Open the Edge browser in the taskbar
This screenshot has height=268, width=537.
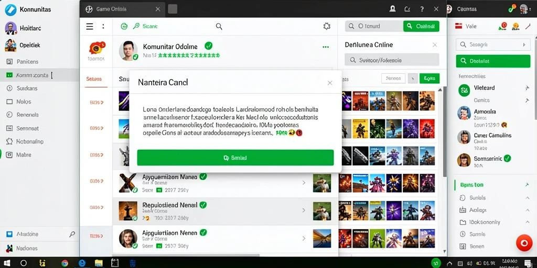pos(82,263)
